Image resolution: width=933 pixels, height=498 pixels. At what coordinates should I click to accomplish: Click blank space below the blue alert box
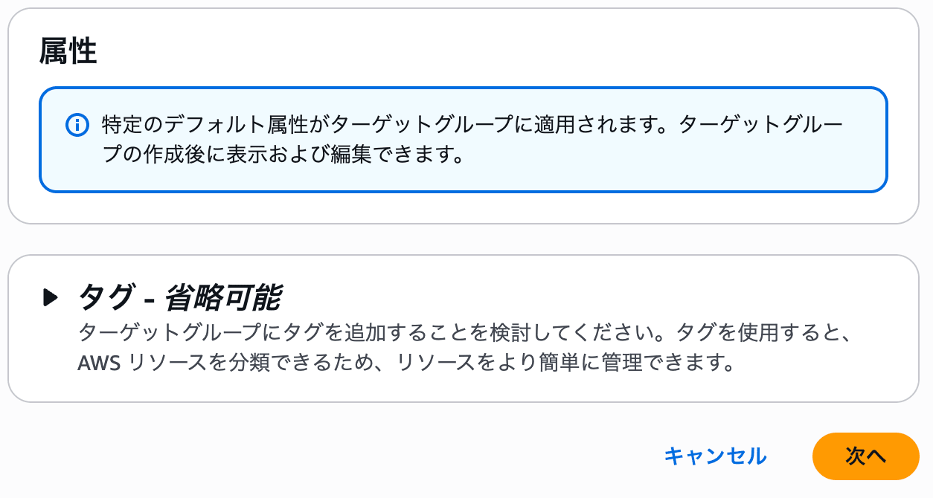coord(463,207)
